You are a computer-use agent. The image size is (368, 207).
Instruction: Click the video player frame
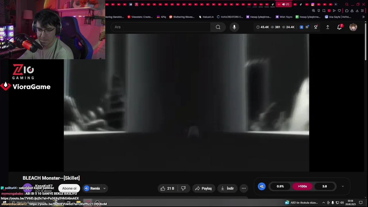tap(186, 103)
